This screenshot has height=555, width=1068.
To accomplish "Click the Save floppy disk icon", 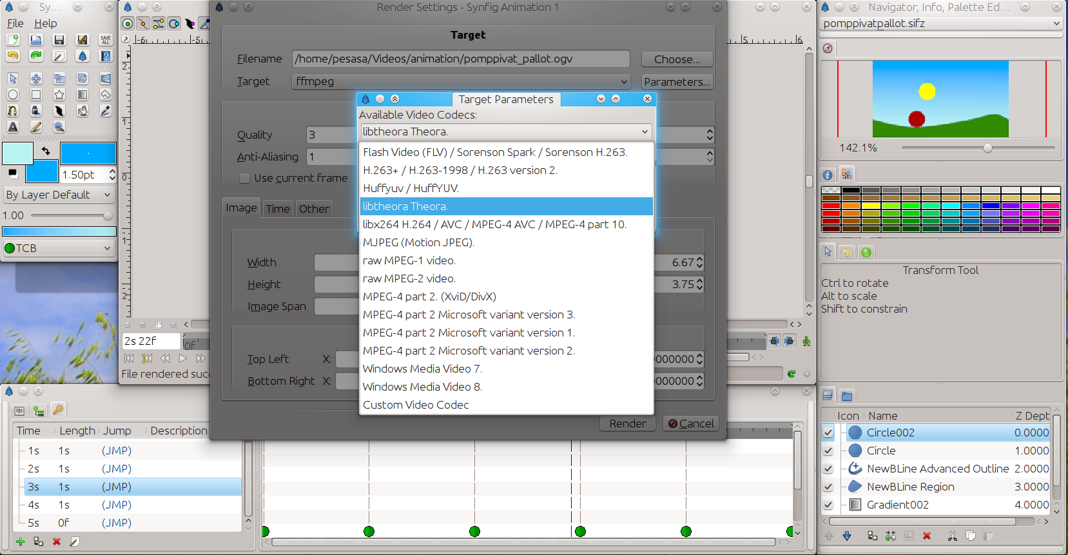I will [59, 40].
